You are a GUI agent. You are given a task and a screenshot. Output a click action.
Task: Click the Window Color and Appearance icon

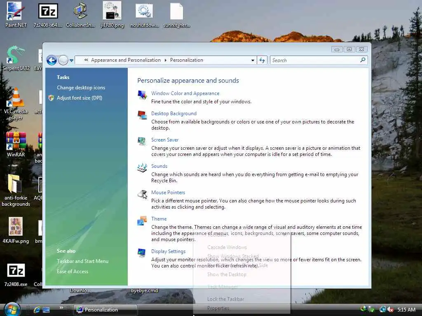142,95
